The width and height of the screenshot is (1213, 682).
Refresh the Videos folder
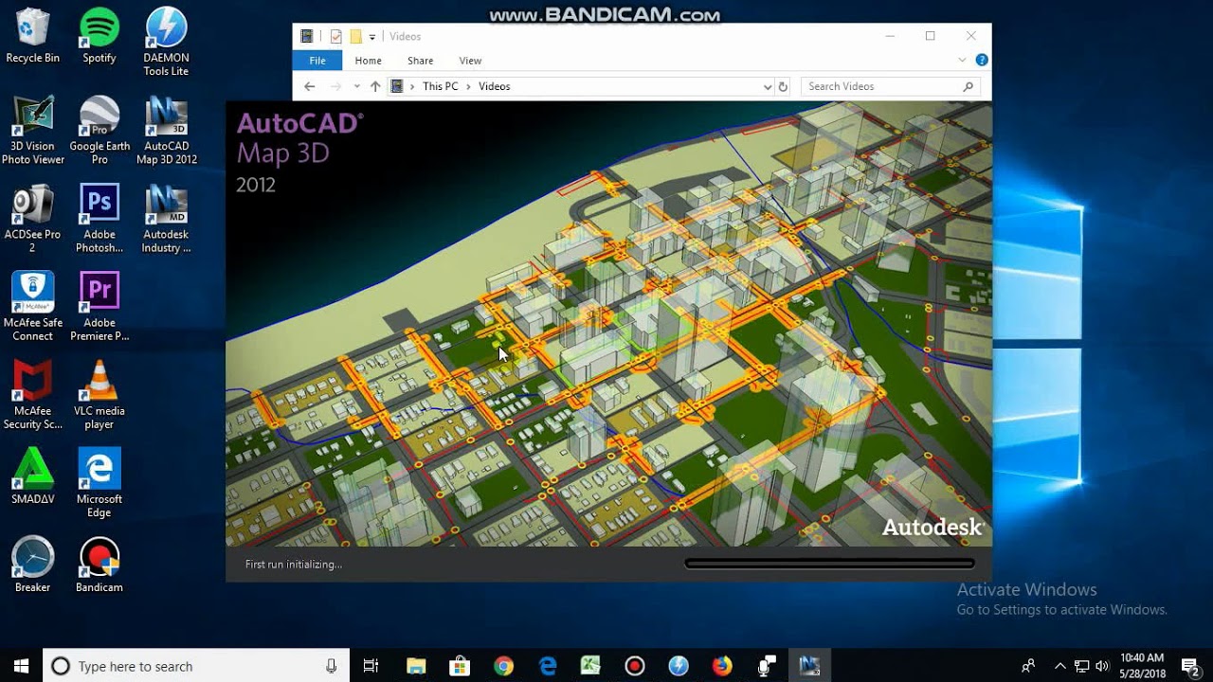(x=783, y=86)
